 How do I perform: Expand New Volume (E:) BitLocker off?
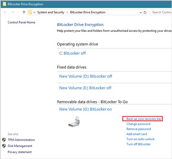click(x=85, y=88)
